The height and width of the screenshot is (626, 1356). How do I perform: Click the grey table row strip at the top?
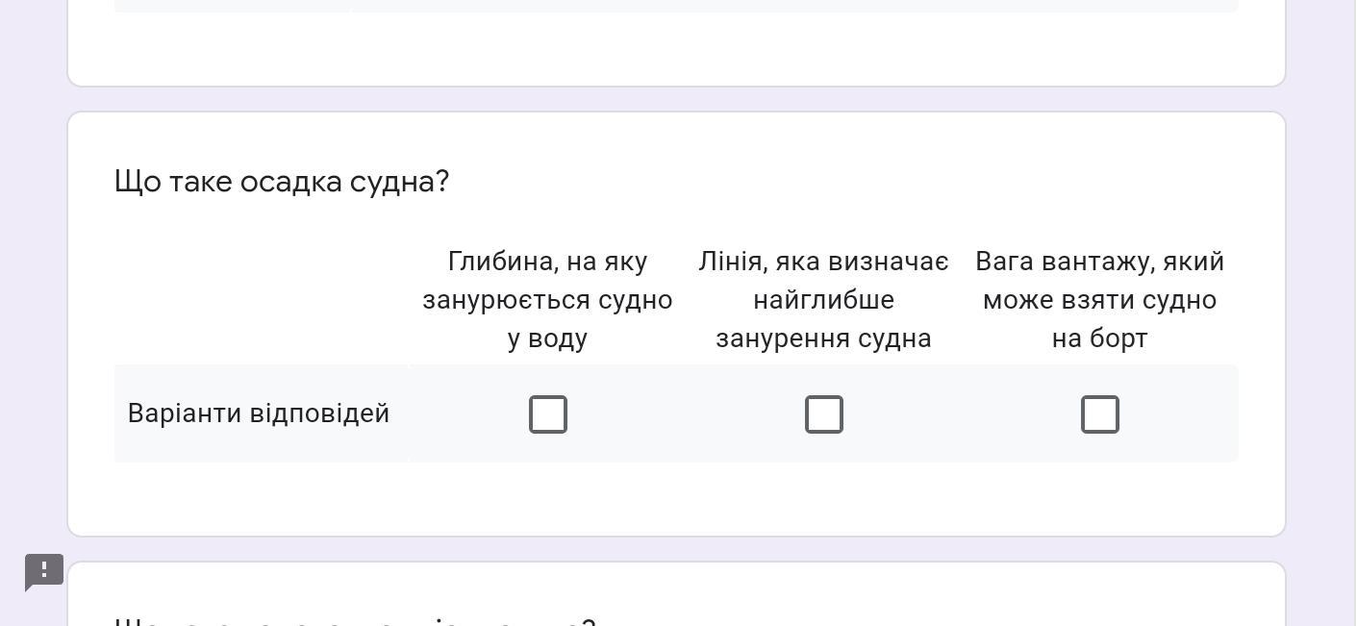pyautogui.click(x=675, y=6)
